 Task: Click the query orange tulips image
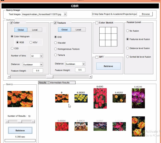pyautogui.click(x=20, y=99)
